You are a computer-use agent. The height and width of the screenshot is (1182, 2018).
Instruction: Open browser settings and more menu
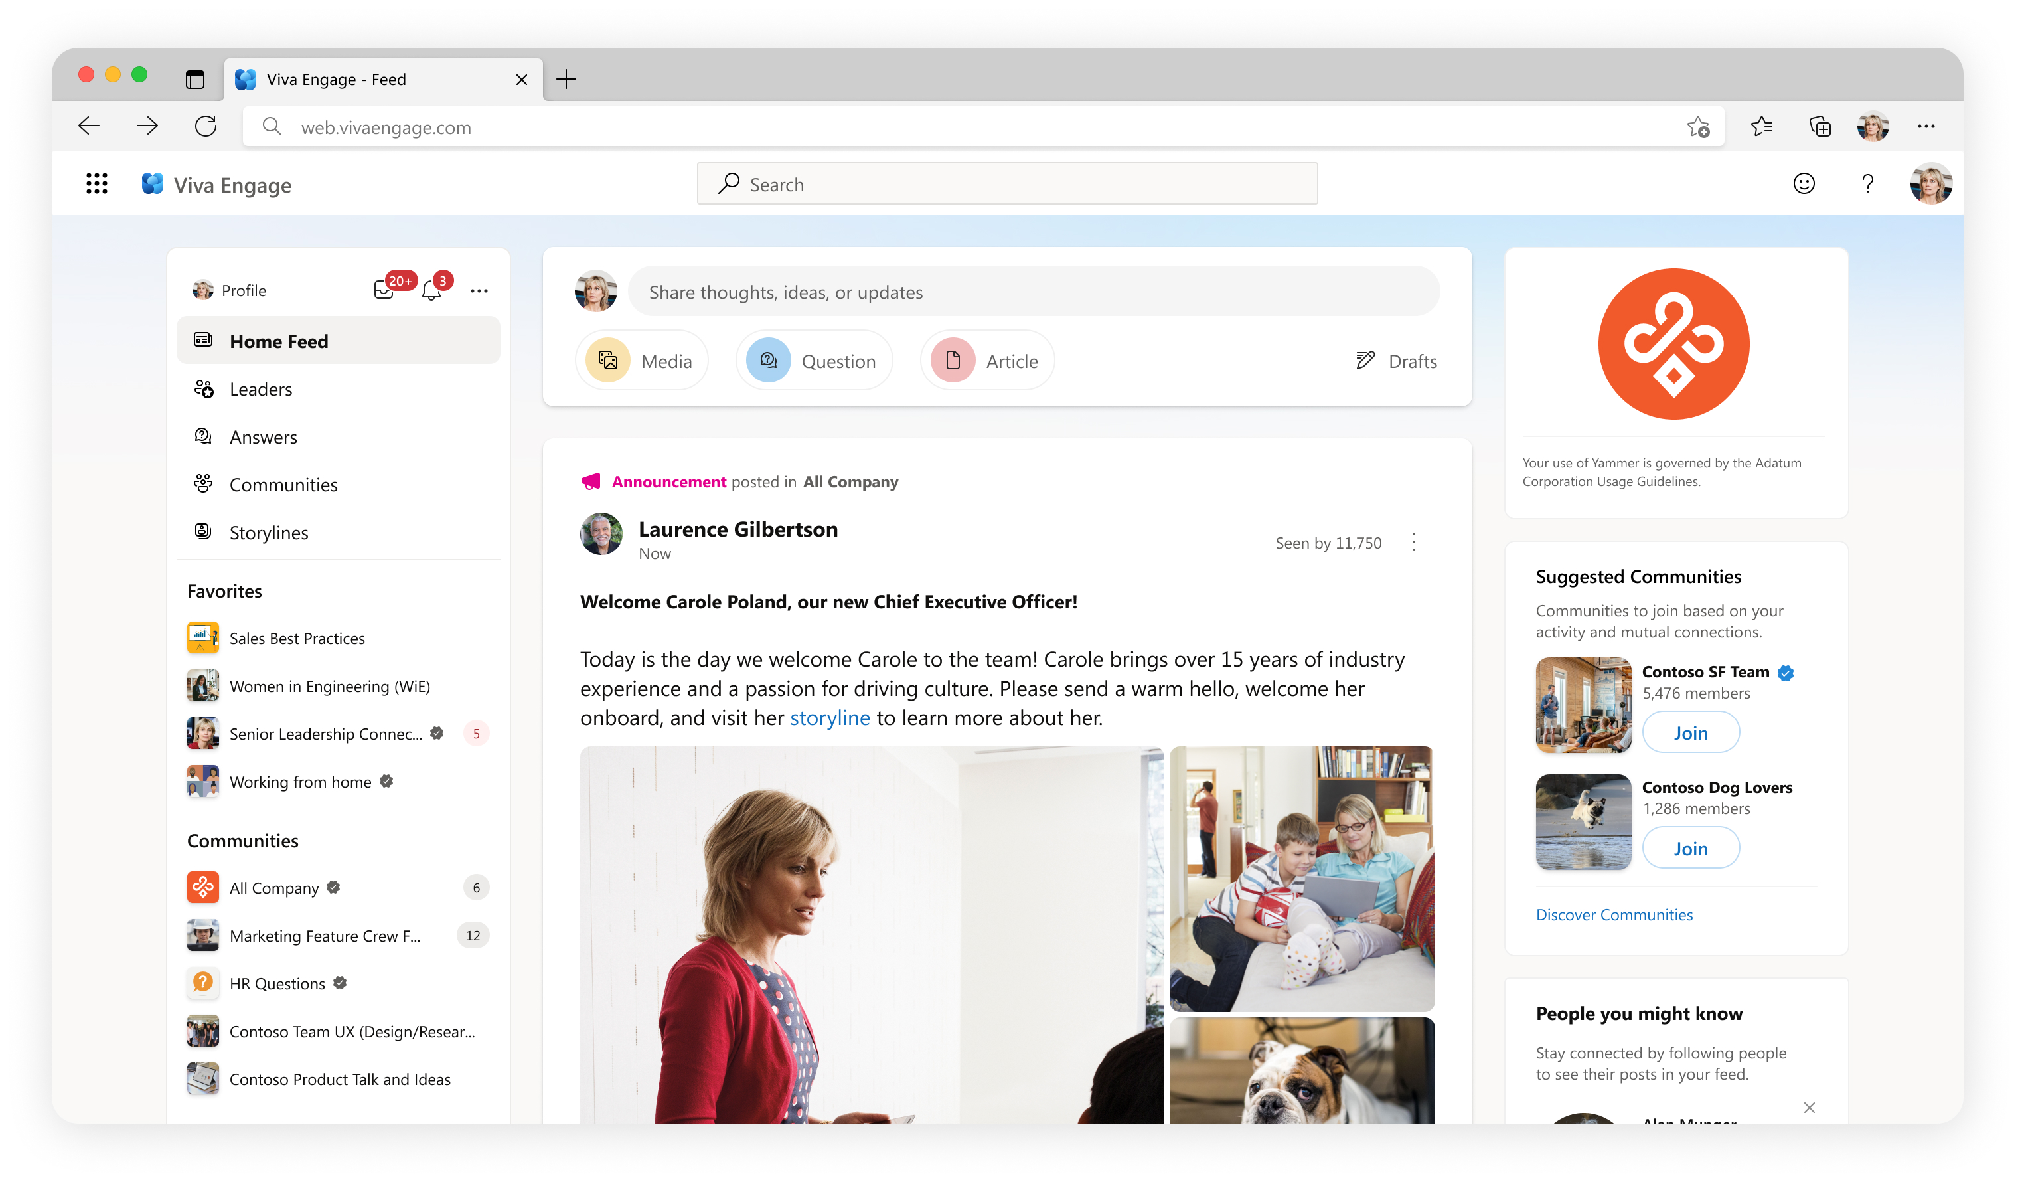pyautogui.click(x=1926, y=127)
